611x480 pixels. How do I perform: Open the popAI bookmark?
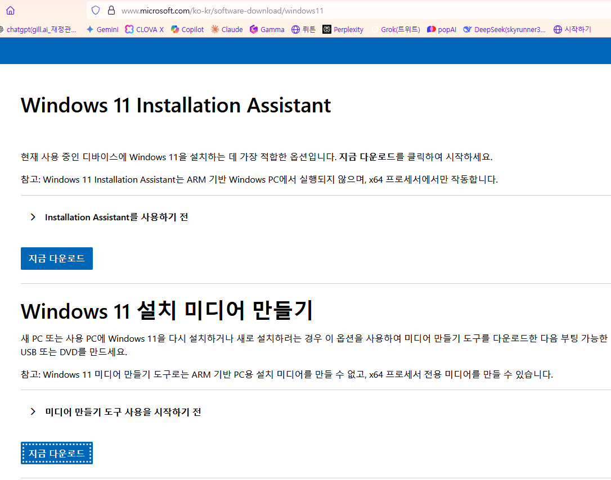pos(442,30)
